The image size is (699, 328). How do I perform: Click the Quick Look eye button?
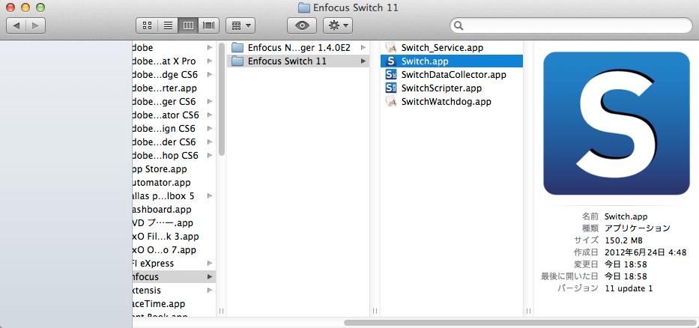[302, 26]
